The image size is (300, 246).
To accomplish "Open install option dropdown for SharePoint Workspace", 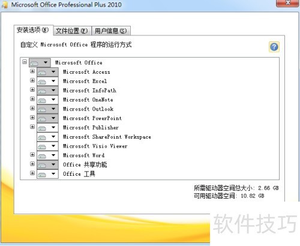I will click(x=47, y=137).
